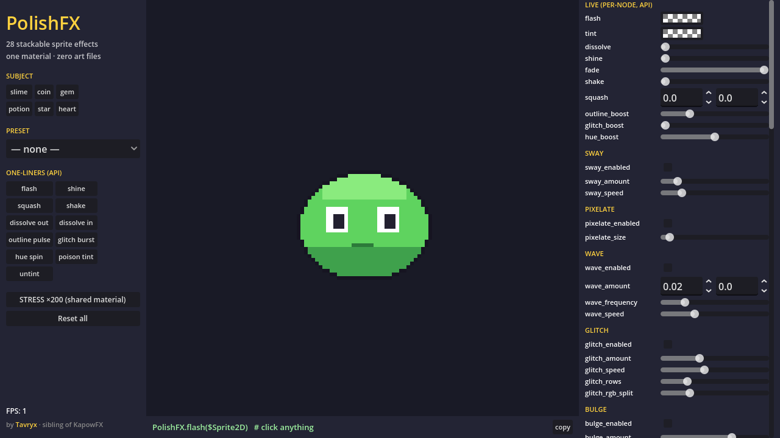
Task: Adjust the dissolve slider
Action: [x=714, y=47]
